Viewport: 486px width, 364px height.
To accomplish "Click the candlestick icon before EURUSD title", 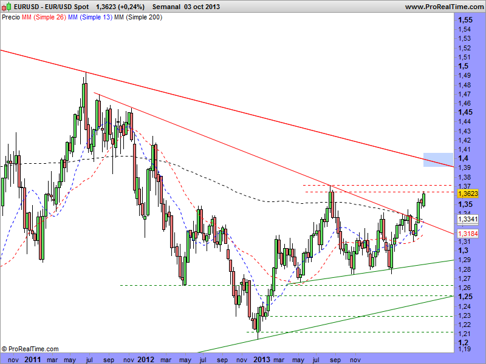I will (7, 7).
